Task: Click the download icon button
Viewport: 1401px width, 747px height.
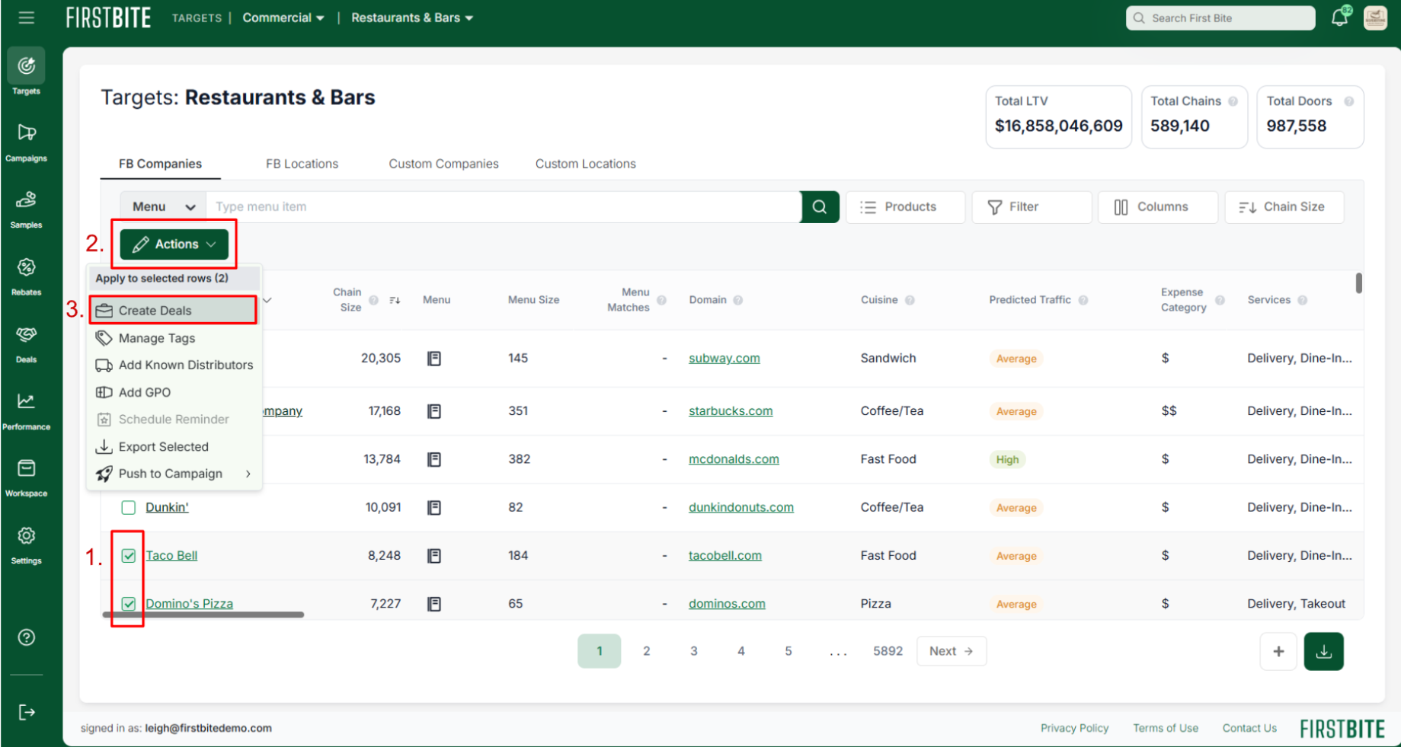Action: point(1324,652)
